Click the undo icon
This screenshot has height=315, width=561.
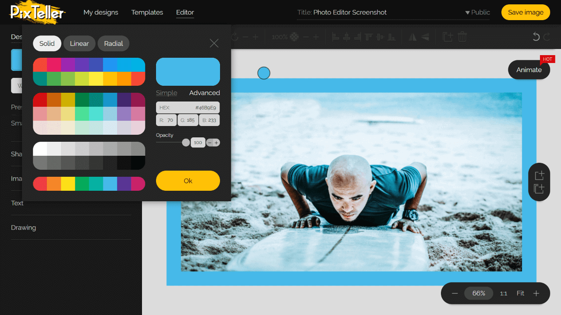tap(536, 37)
